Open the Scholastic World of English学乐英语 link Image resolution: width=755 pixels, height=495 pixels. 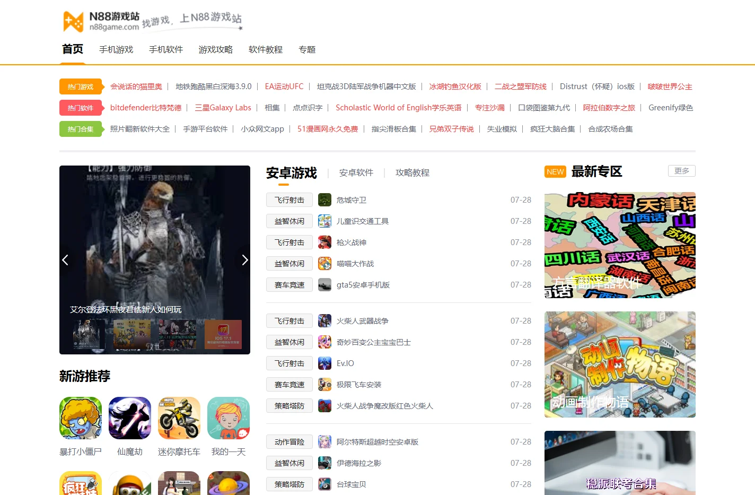click(399, 108)
